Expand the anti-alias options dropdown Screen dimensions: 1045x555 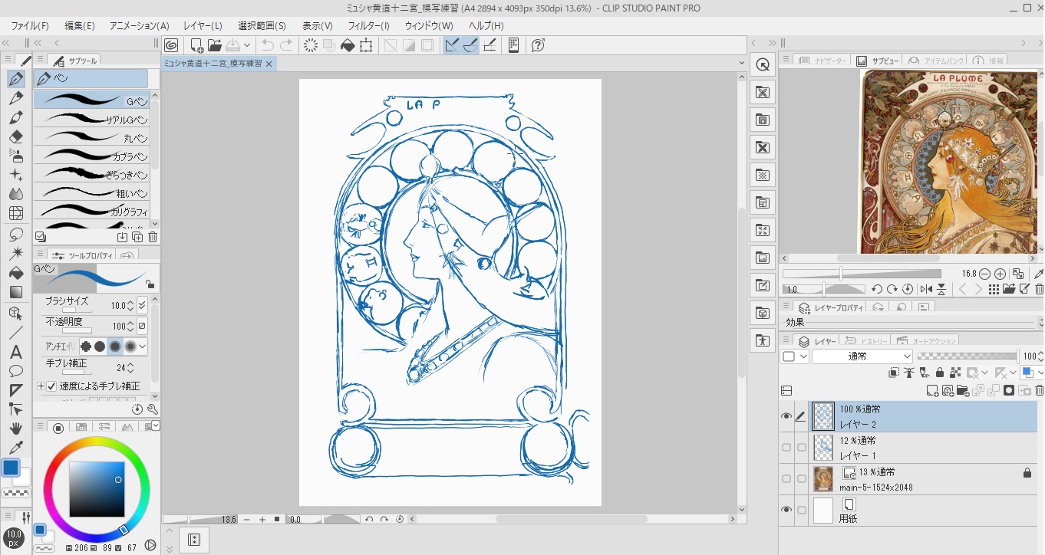coord(143,346)
